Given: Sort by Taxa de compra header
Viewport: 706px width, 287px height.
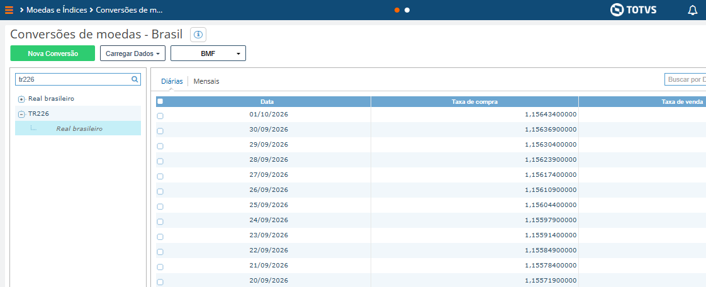Looking at the screenshot, I should [x=474, y=102].
